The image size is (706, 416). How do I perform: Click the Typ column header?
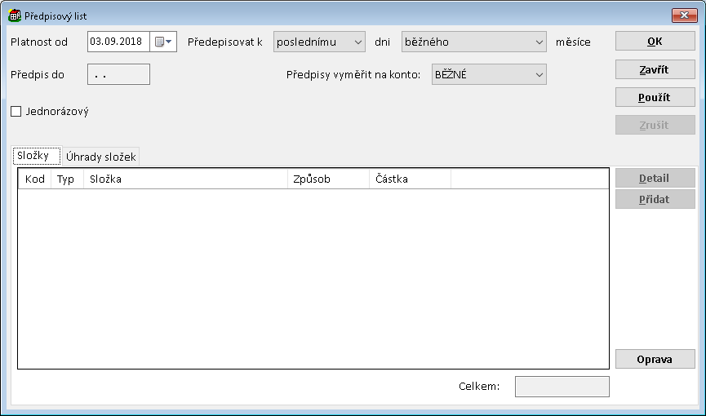66,179
